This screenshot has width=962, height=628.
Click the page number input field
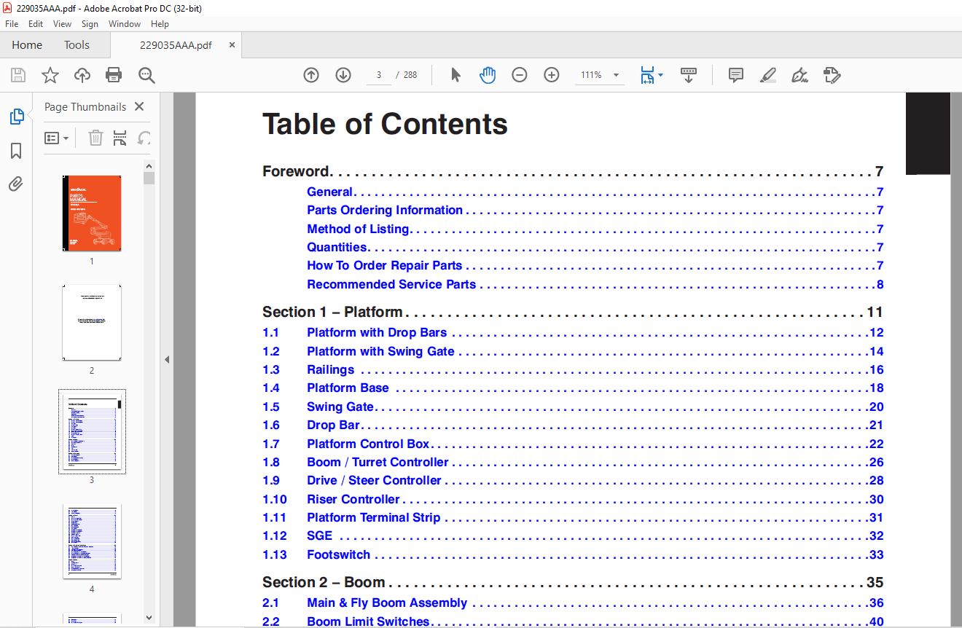click(x=379, y=75)
